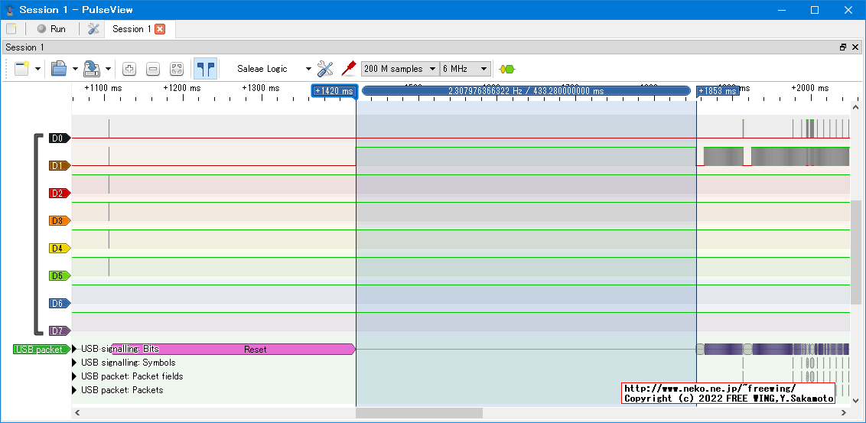Open the 200 M samples dropdown
Viewport: 866px width, 423px height.
point(399,69)
